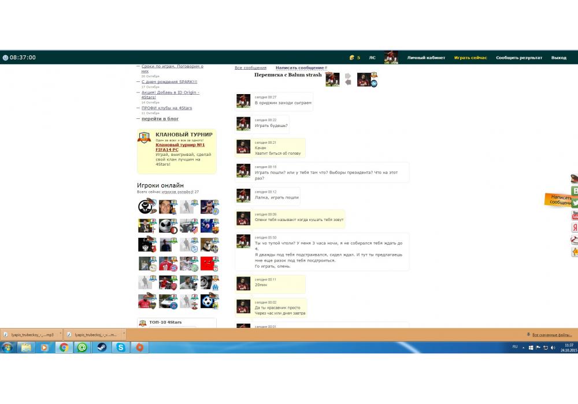
Task: Open the Все сообщения link
Action: pyautogui.click(x=250, y=68)
